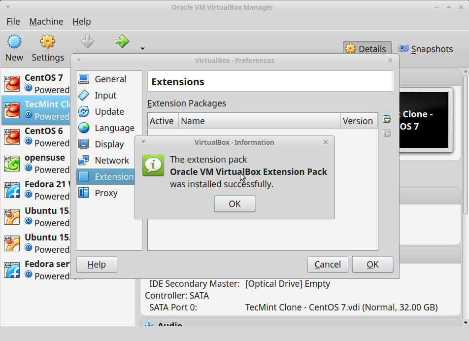Screen dimensions: 469x341
Task: Open the Start button dropdown arrow
Action: pos(143,48)
